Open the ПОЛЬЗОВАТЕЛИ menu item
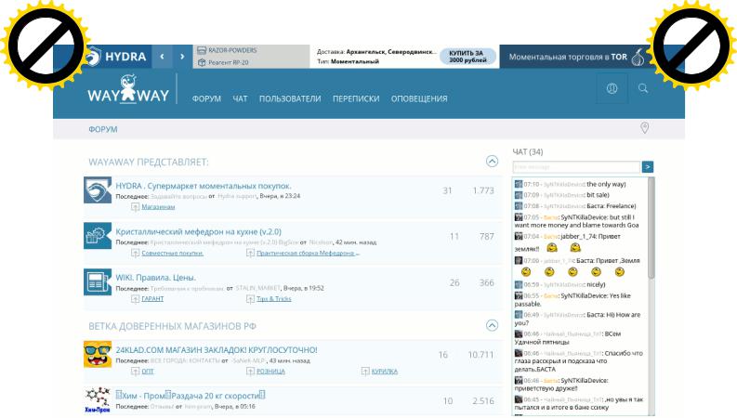 [290, 98]
